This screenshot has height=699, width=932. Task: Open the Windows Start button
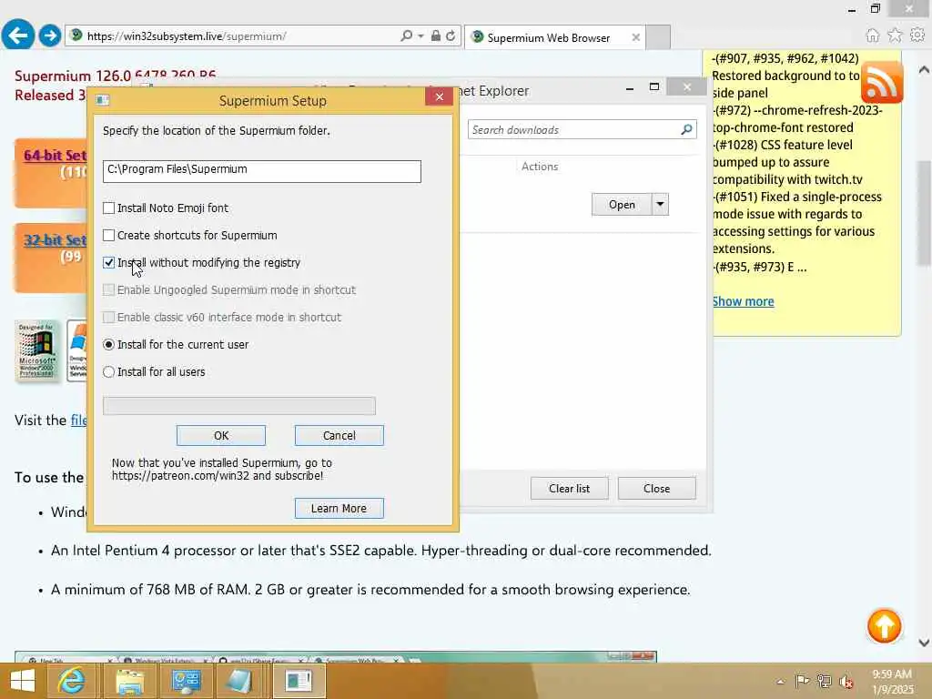(x=23, y=681)
